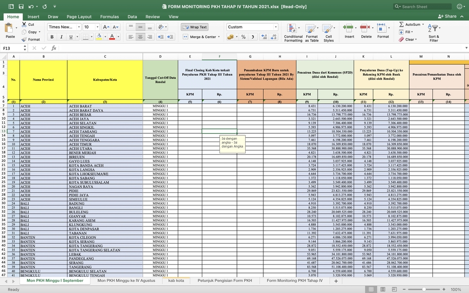This screenshot has height=293, width=469.
Task: Click the Share button
Action: coord(448,16)
